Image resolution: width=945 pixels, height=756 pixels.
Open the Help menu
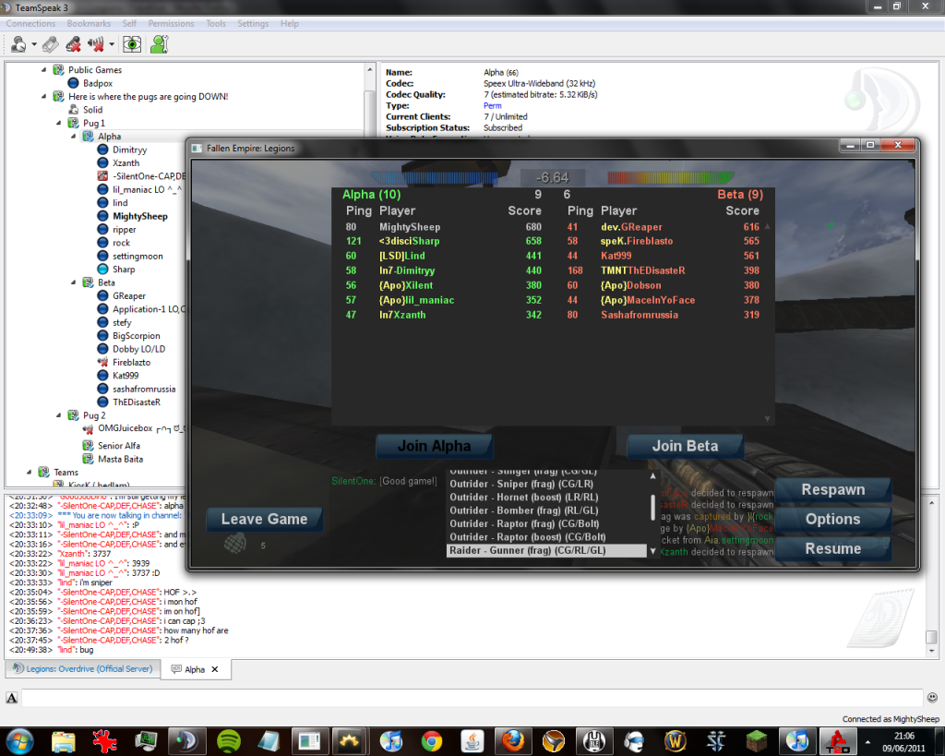coord(289,23)
